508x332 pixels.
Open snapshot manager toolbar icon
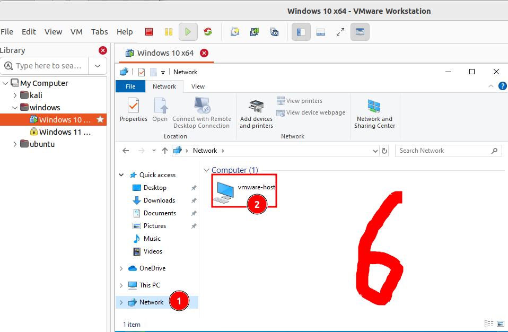274,32
